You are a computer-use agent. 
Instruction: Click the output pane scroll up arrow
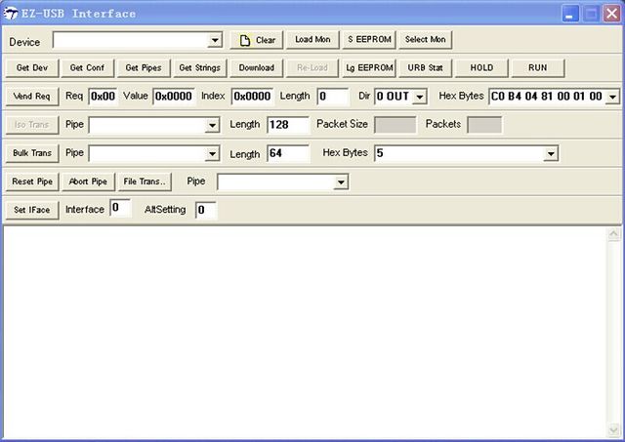click(613, 234)
